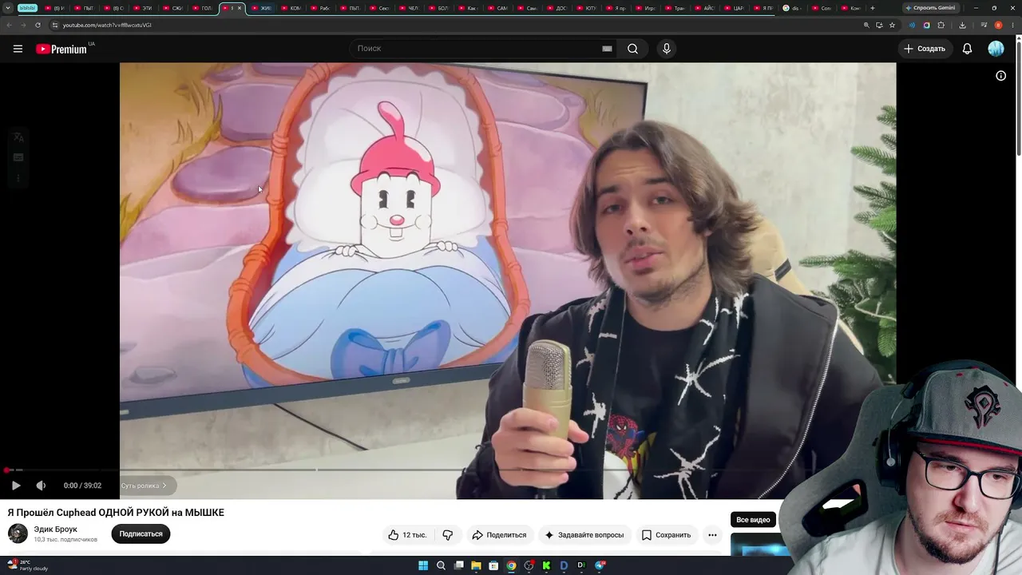This screenshot has width=1022, height=575.
Task: Open Windows taskbar search
Action: coord(441,566)
